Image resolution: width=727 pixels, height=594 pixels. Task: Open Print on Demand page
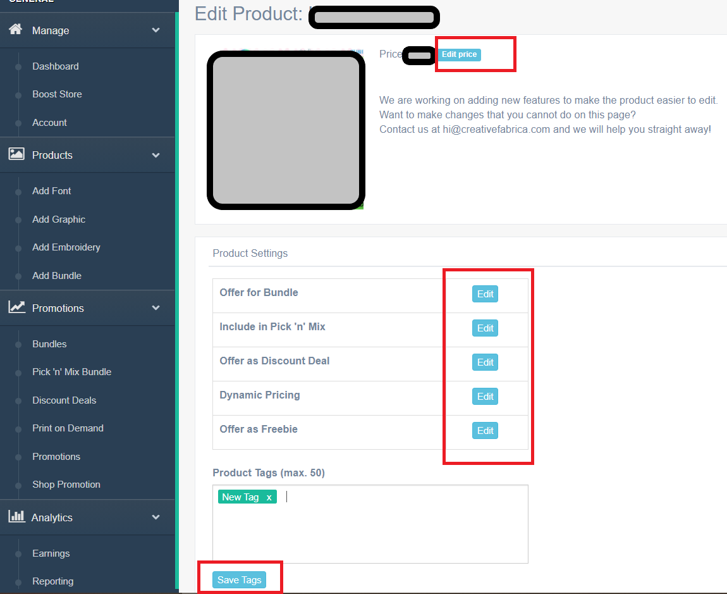click(x=68, y=428)
